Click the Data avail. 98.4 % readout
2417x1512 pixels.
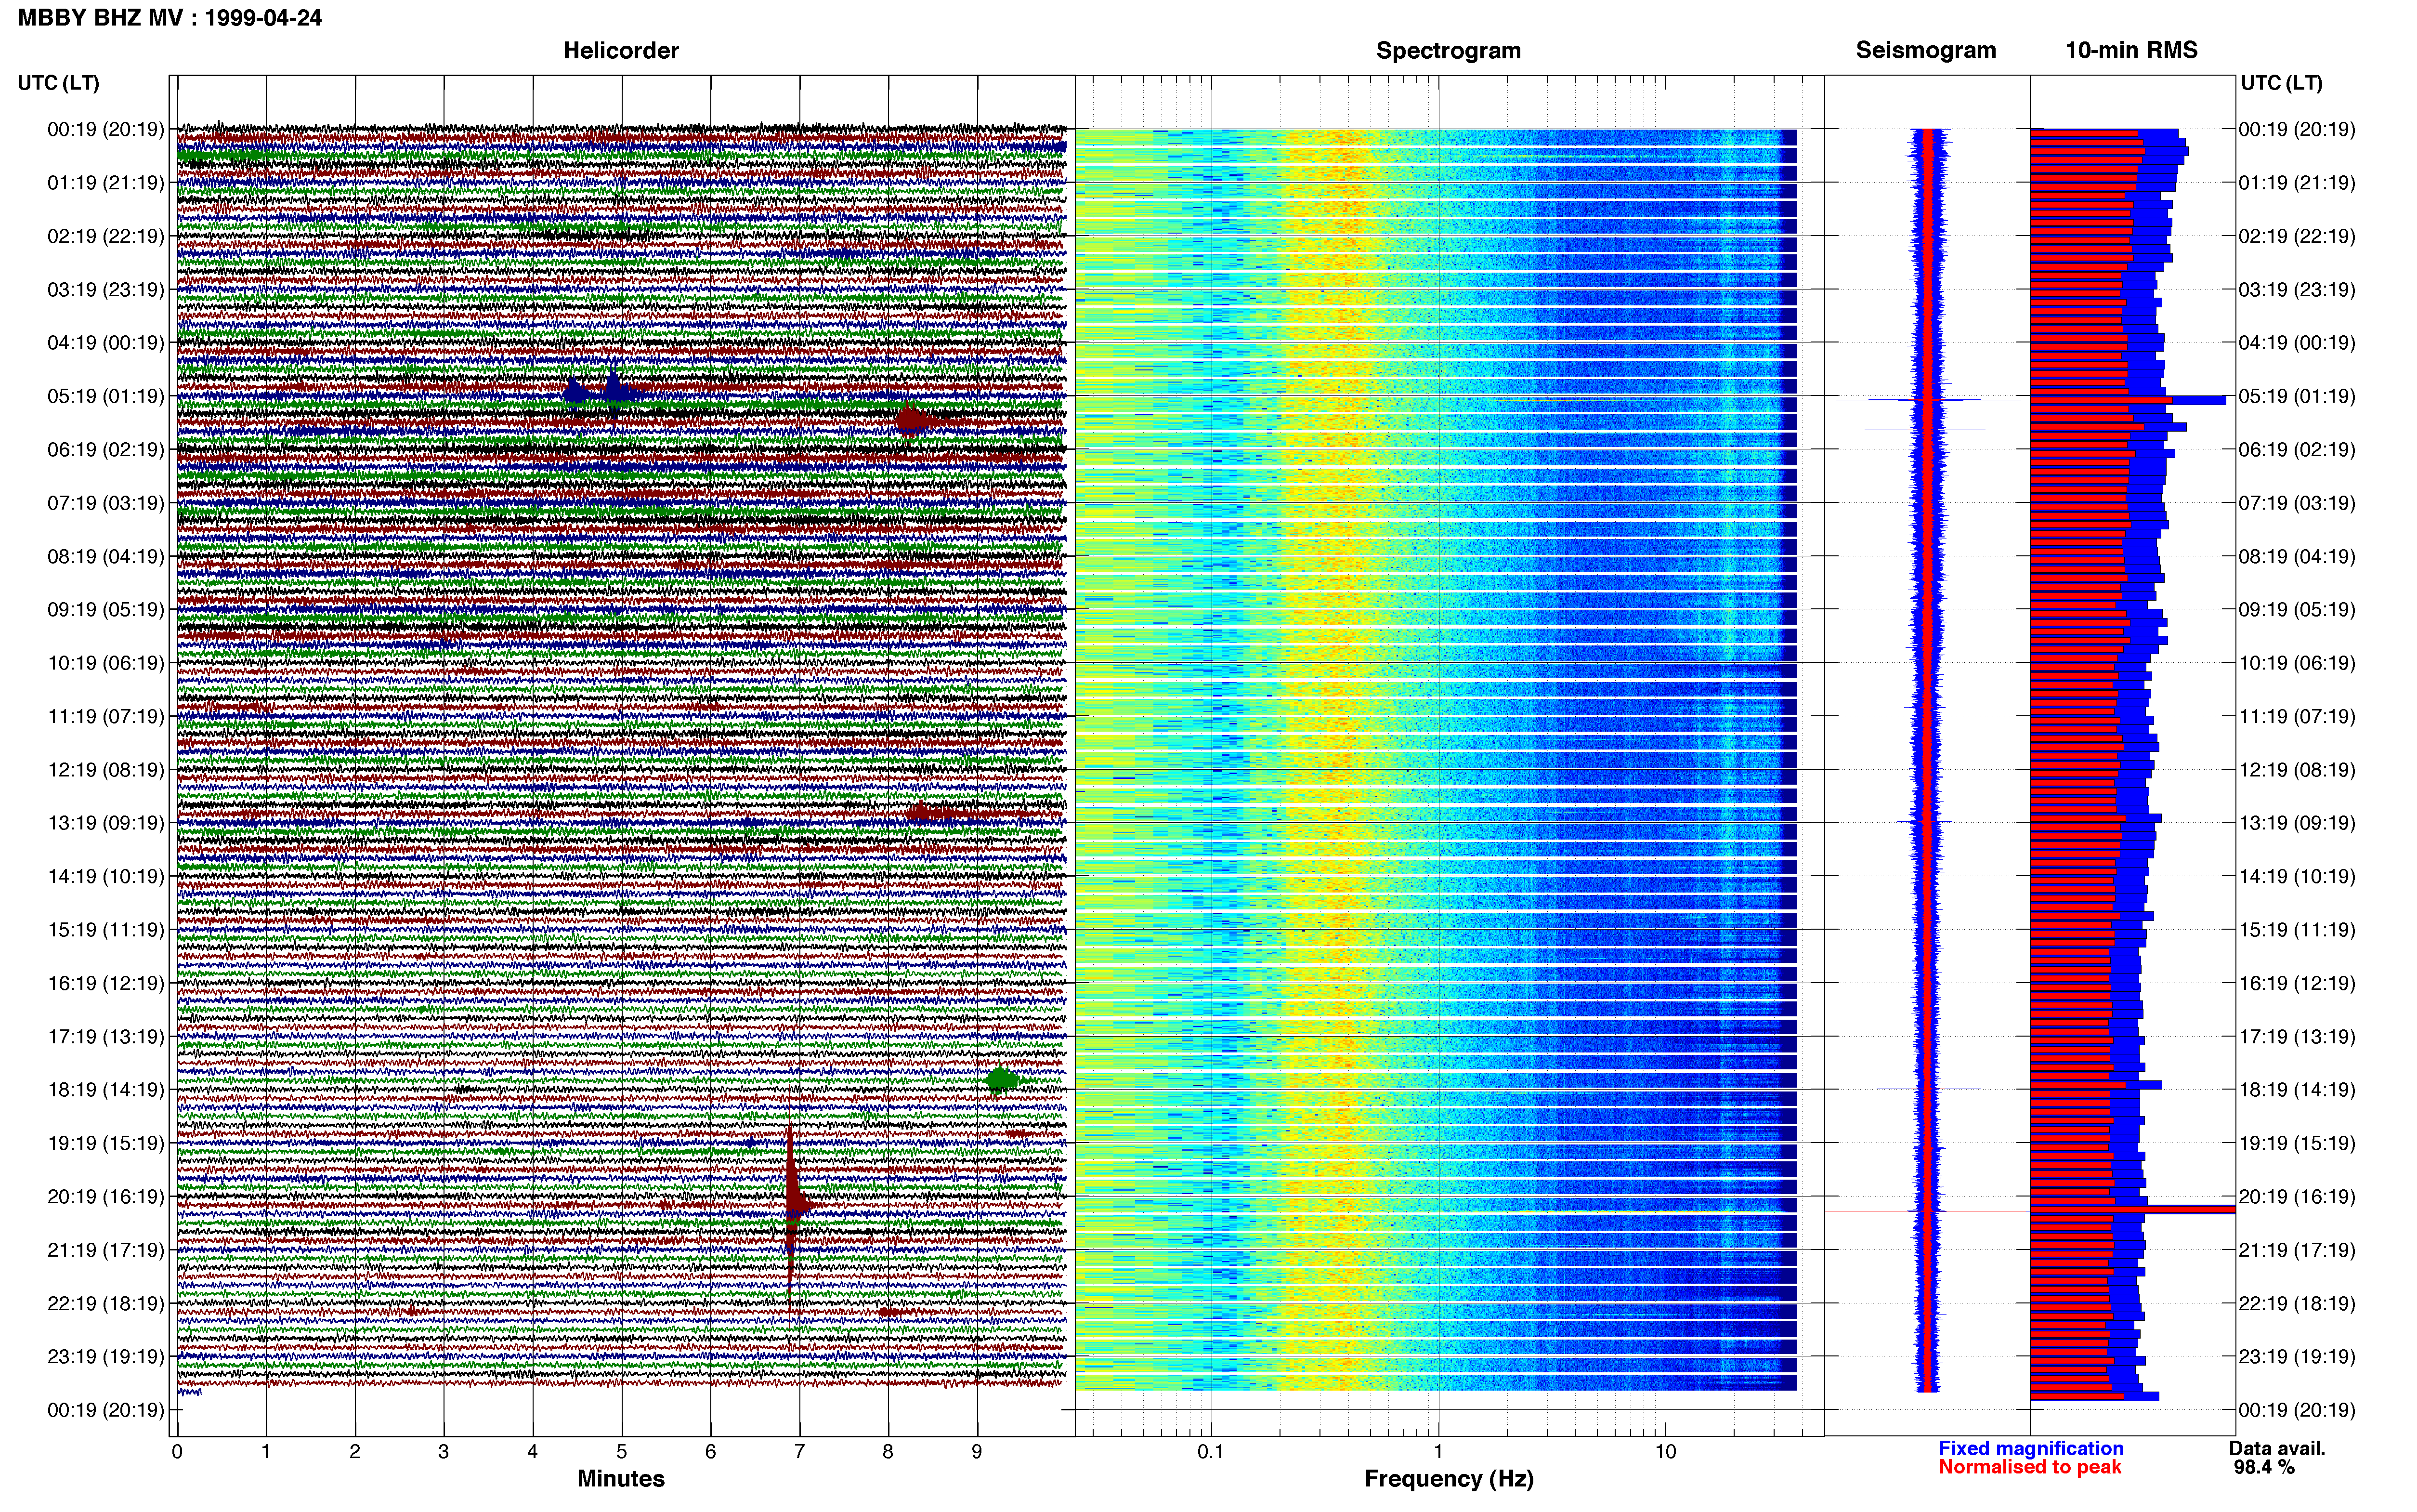click(x=2277, y=1457)
